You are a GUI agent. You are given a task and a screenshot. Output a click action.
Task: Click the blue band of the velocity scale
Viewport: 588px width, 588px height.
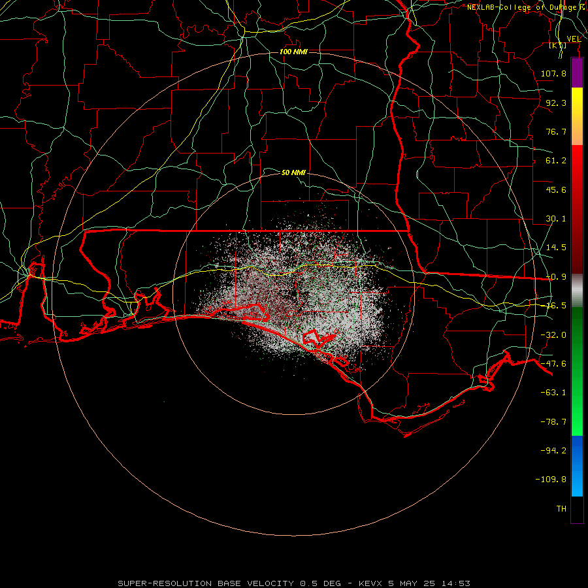coord(577,466)
